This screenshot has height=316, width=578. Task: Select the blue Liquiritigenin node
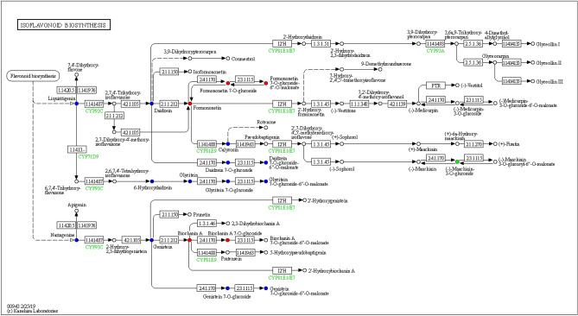point(76,104)
